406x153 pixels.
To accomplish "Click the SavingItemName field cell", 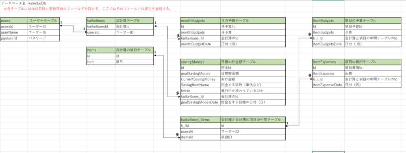I will (200, 85).
